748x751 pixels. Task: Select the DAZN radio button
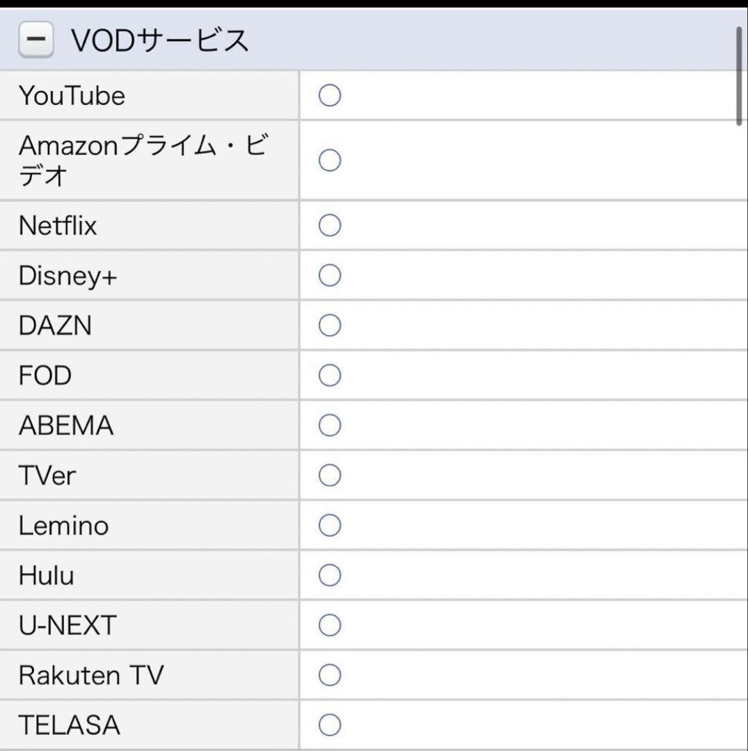pyautogui.click(x=328, y=325)
